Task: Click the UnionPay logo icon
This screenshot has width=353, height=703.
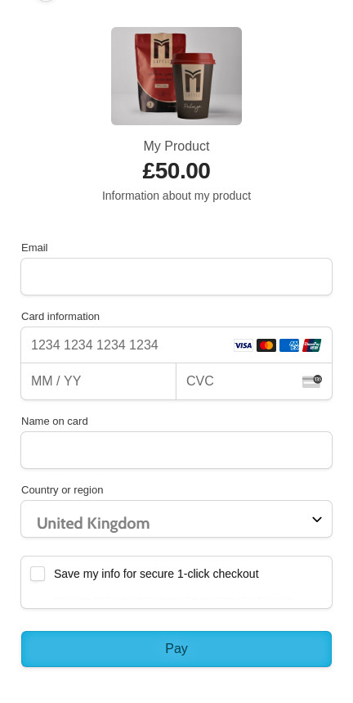Action: point(312,345)
